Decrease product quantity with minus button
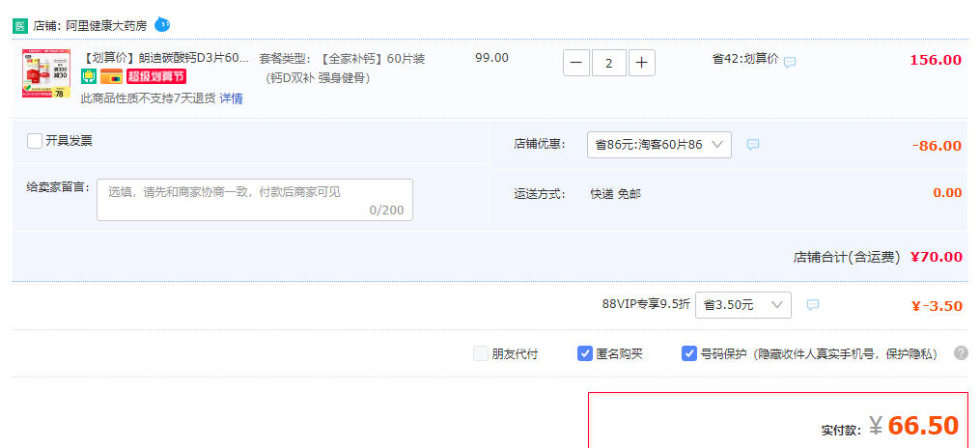This screenshot has height=448, width=980. click(x=576, y=63)
